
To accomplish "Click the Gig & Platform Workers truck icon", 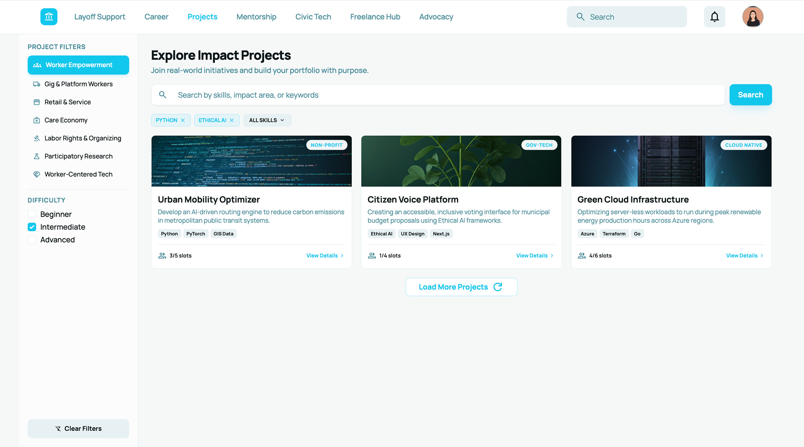I will coord(37,84).
